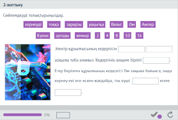Pick the "Кулон" unit tile

43,36
